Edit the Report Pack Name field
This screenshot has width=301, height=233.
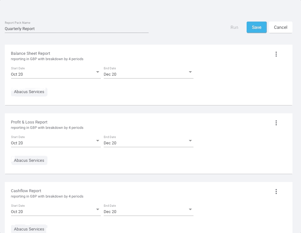77,29
